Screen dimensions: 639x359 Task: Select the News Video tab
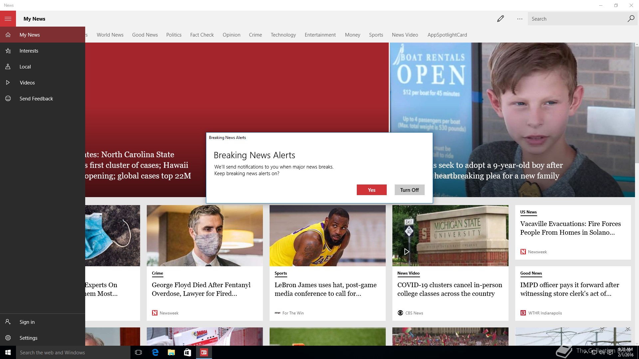pyautogui.click(x=405, y=35)
